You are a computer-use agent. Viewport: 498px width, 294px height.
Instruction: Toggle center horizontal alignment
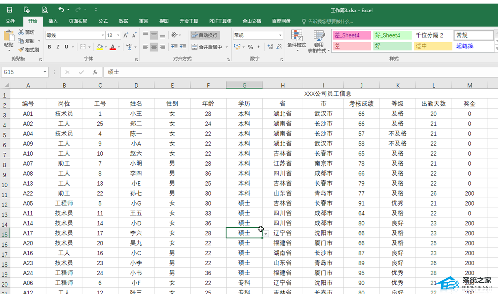point(154,47)
